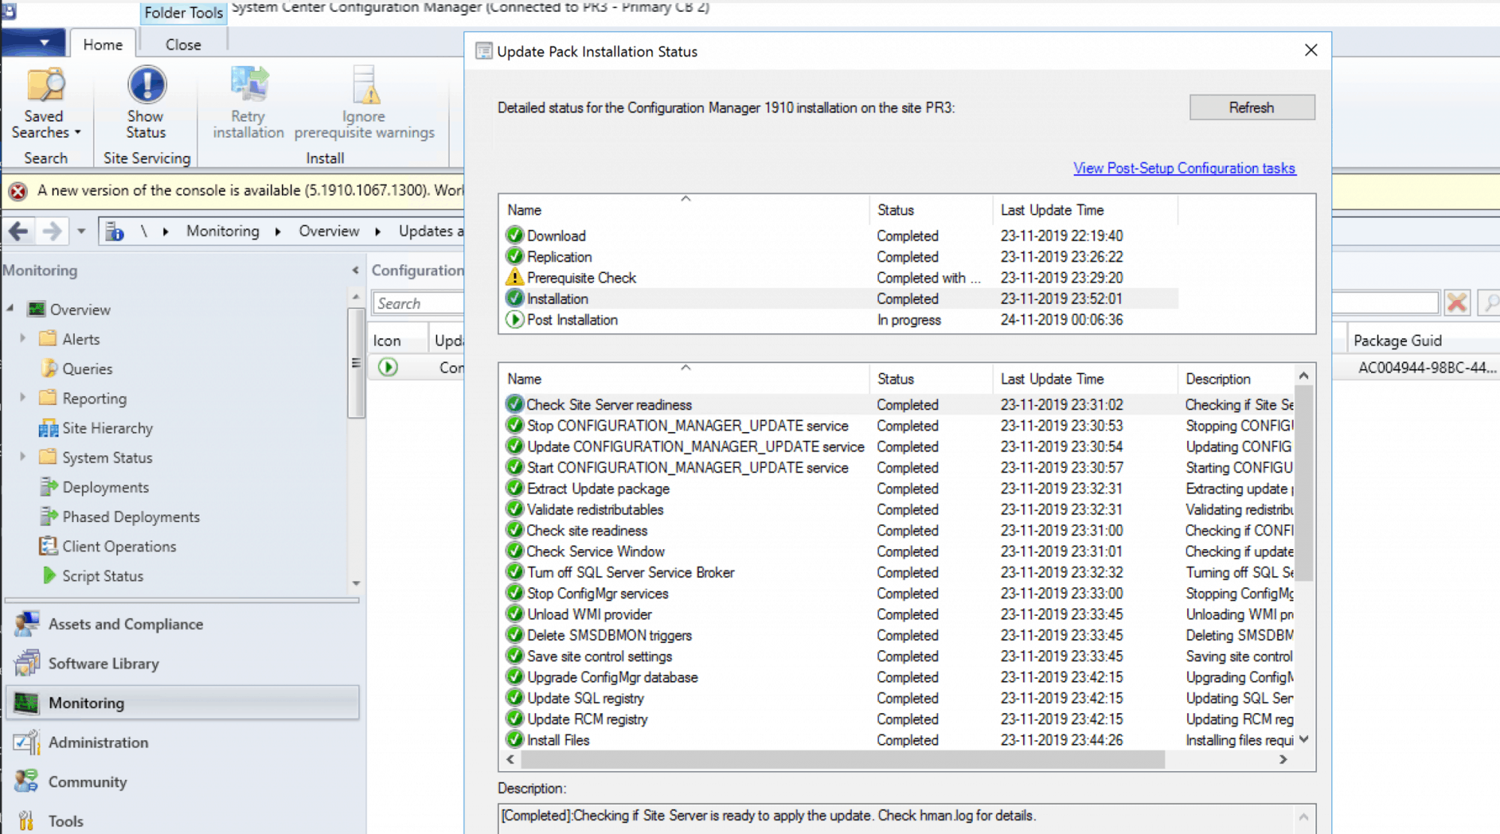Open Script Status node
This screenshot has width=1500, height=834.
coord(102,576)
